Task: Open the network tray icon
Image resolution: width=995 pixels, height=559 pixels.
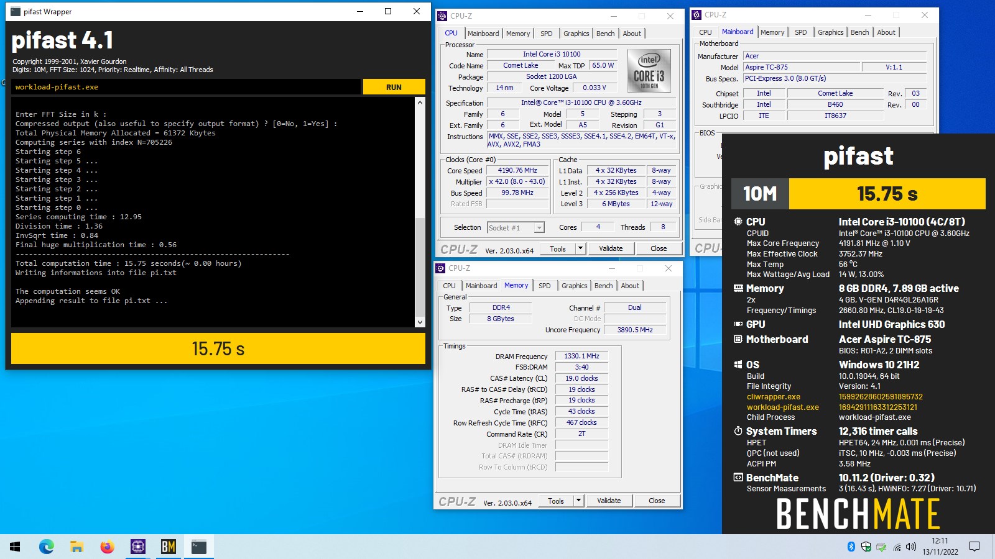Action: click(897, 547)
